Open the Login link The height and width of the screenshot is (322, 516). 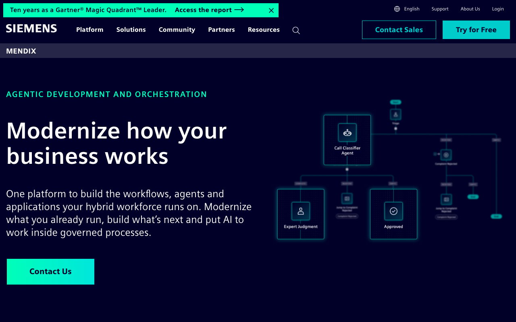(498, 9)
